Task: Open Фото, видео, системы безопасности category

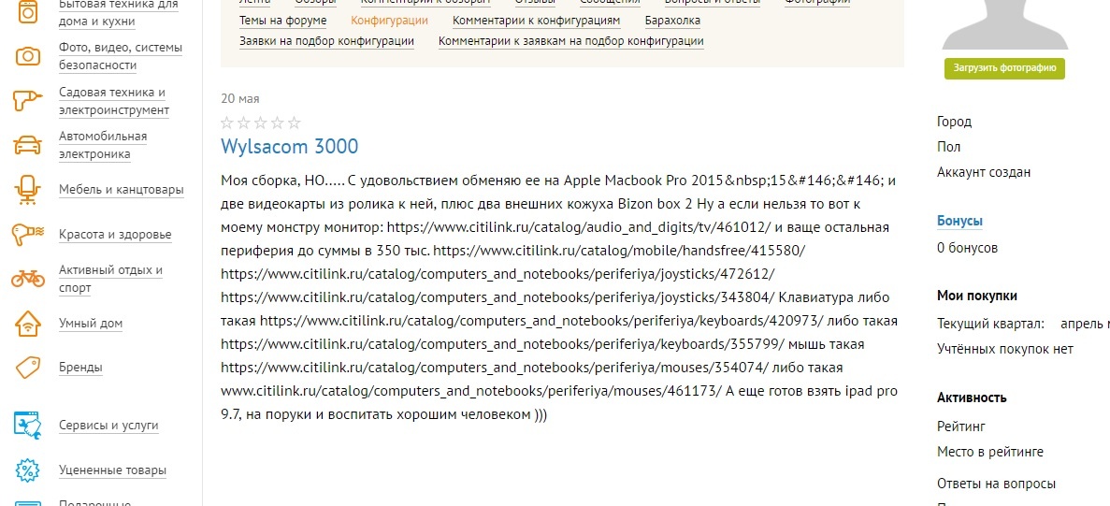Action: click(121, 57)
